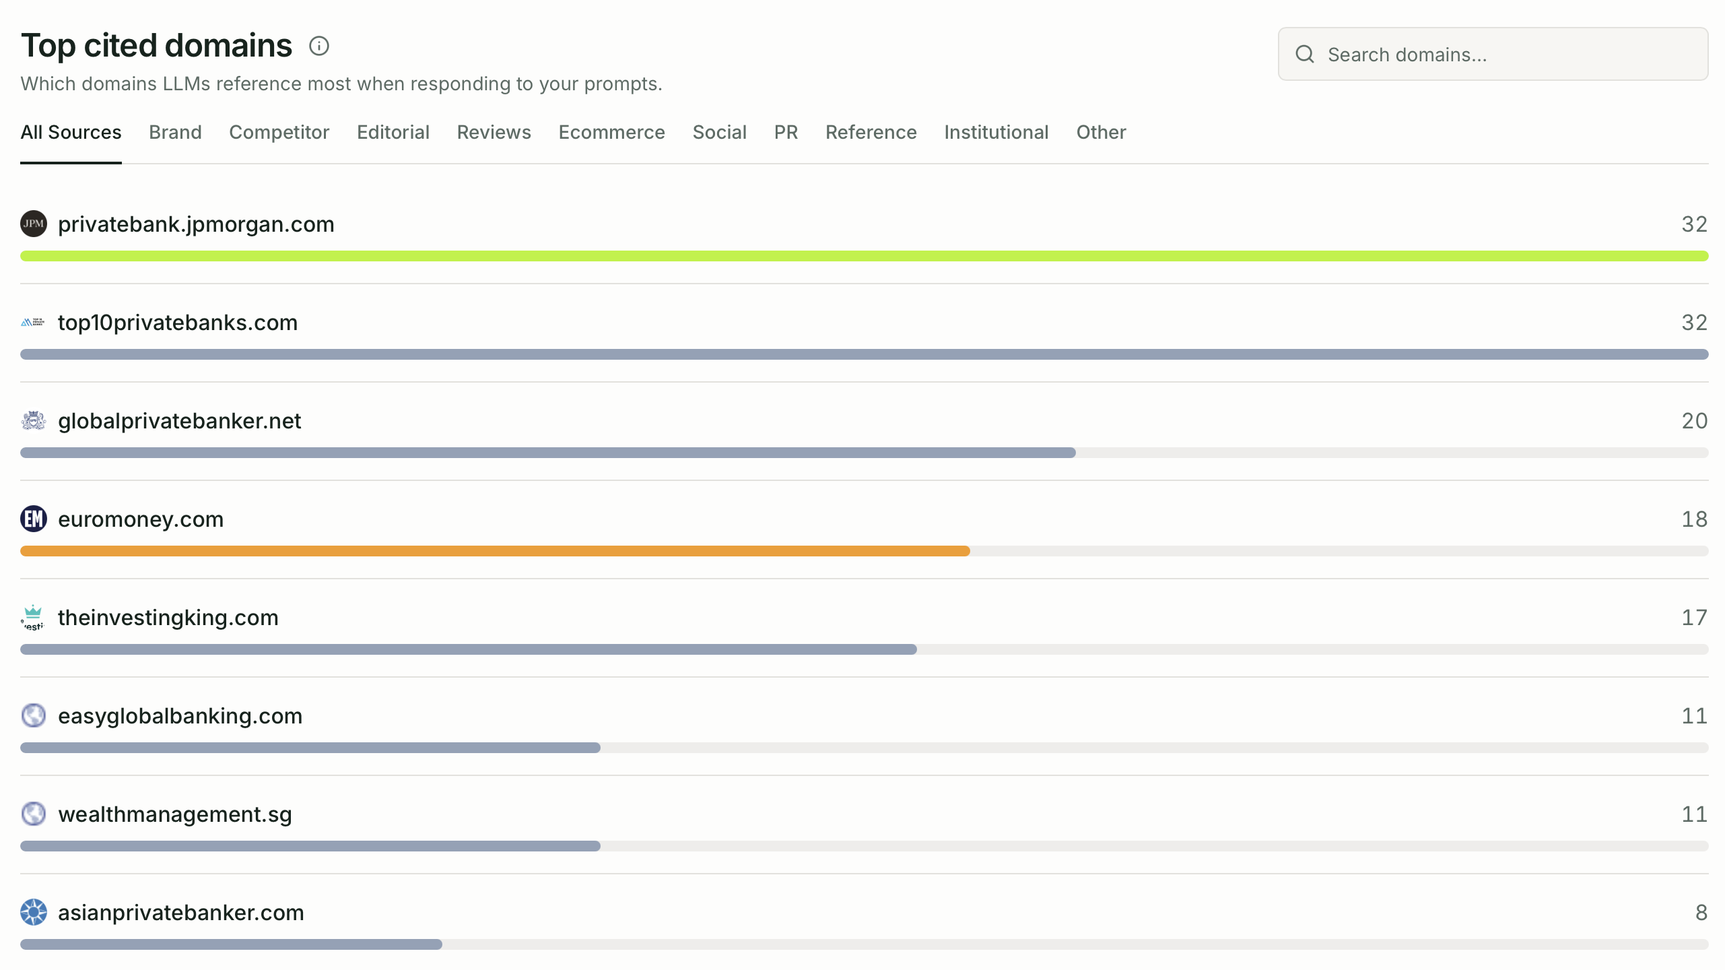Open the Social tab

tap(720, 132)
